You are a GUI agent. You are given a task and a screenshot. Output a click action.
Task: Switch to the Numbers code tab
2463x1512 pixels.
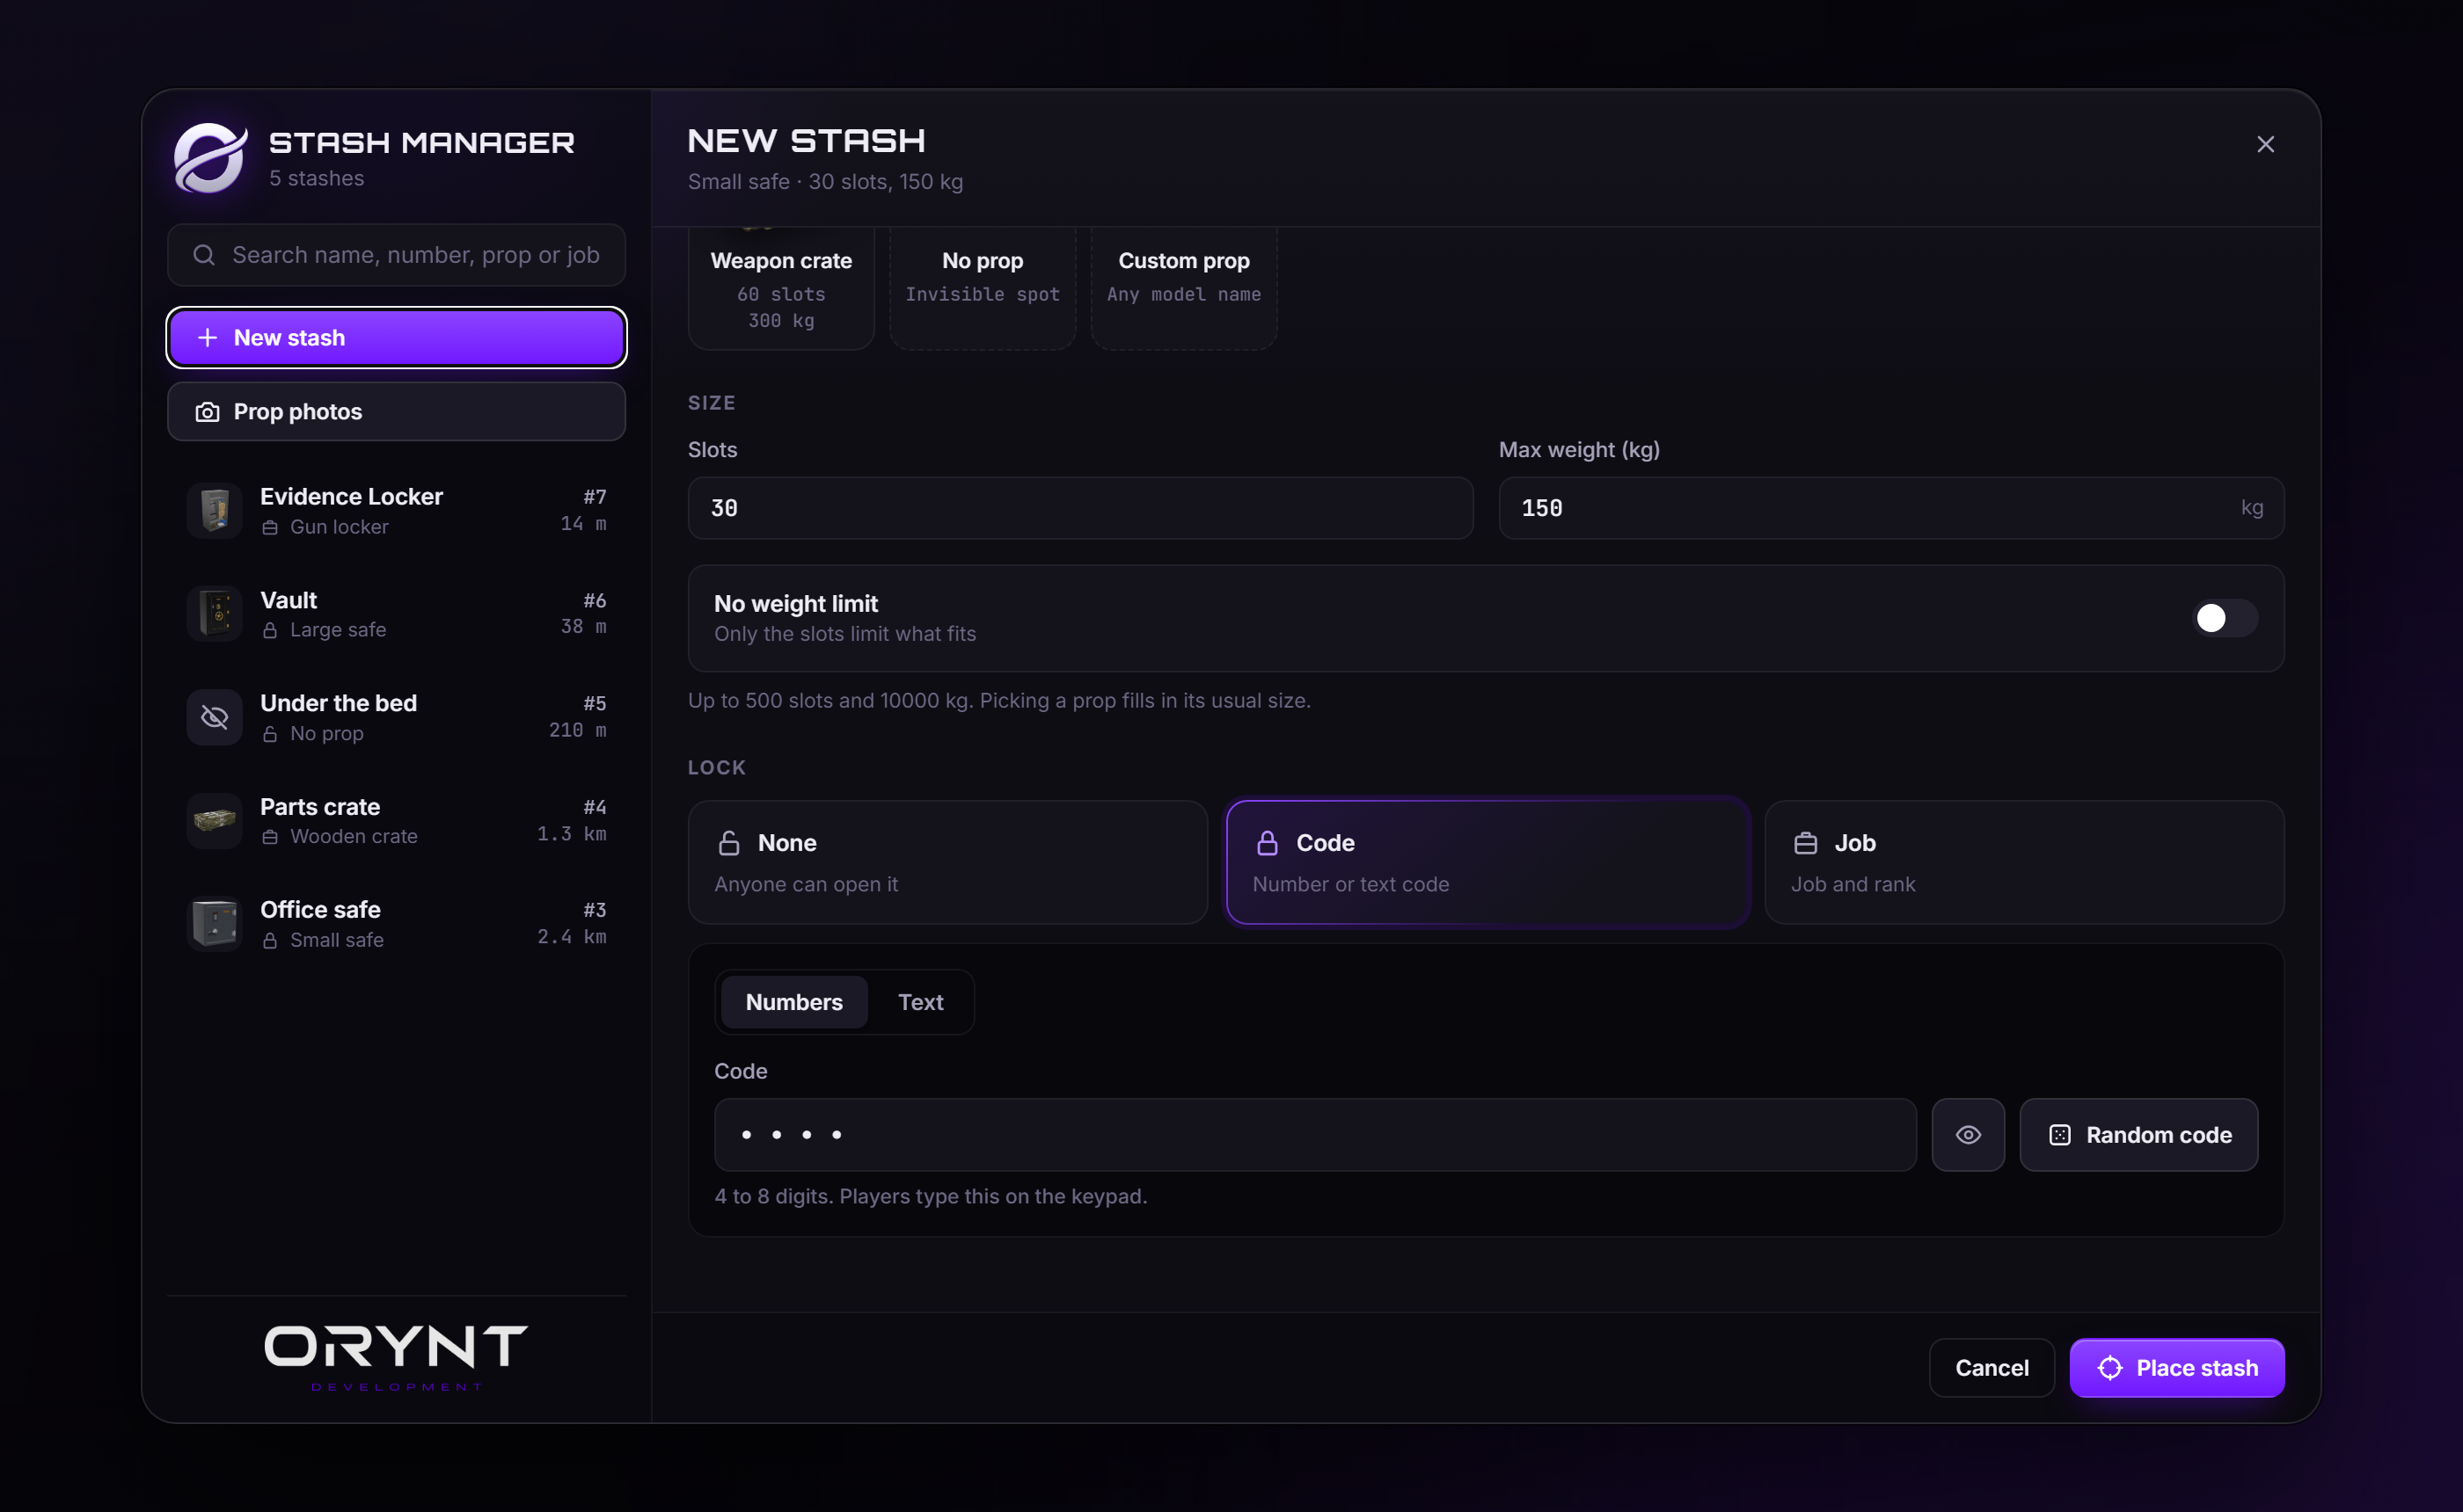click(x=794, y=1002)
